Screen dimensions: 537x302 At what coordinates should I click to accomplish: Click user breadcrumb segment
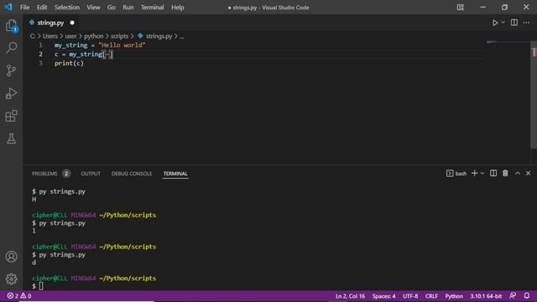[70, 36]
